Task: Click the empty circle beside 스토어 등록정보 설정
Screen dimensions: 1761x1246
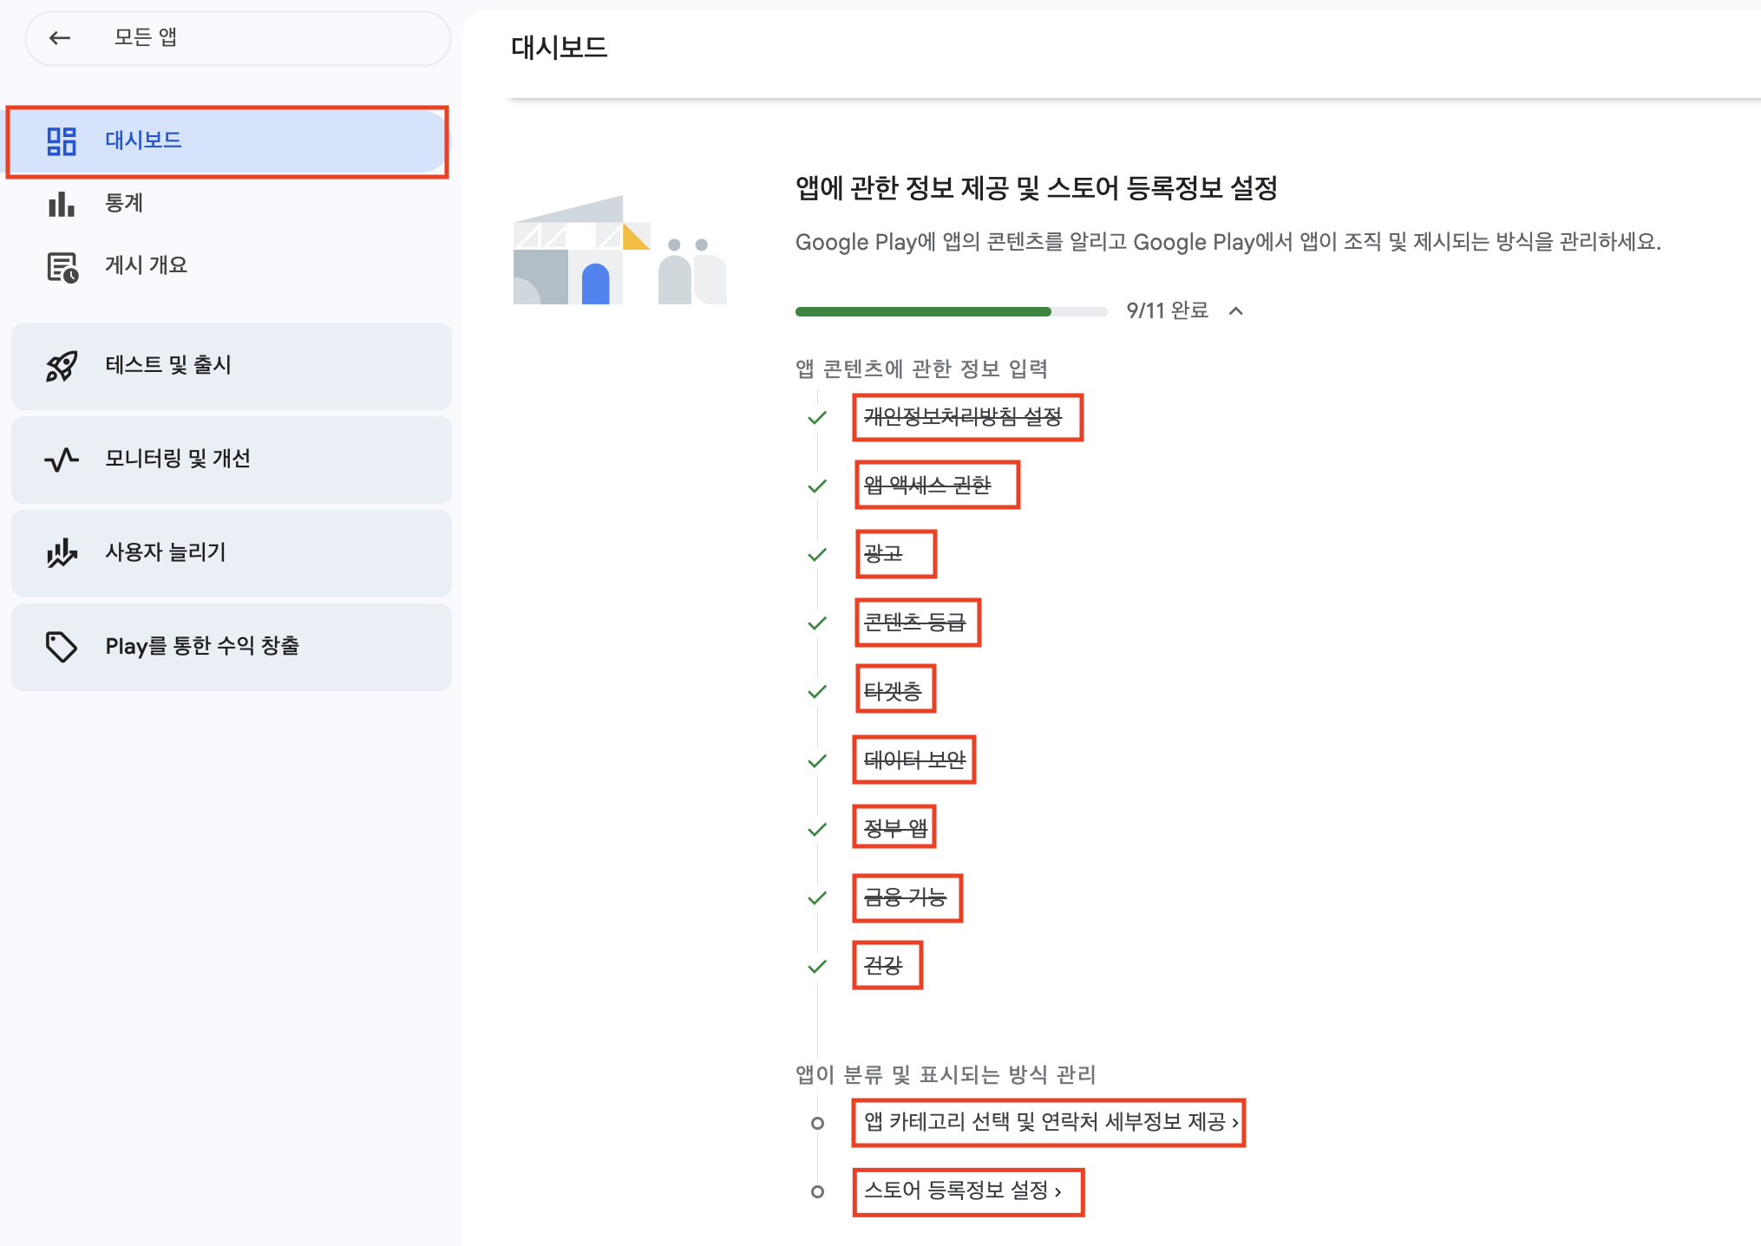Action: (x=815, y=1192)
